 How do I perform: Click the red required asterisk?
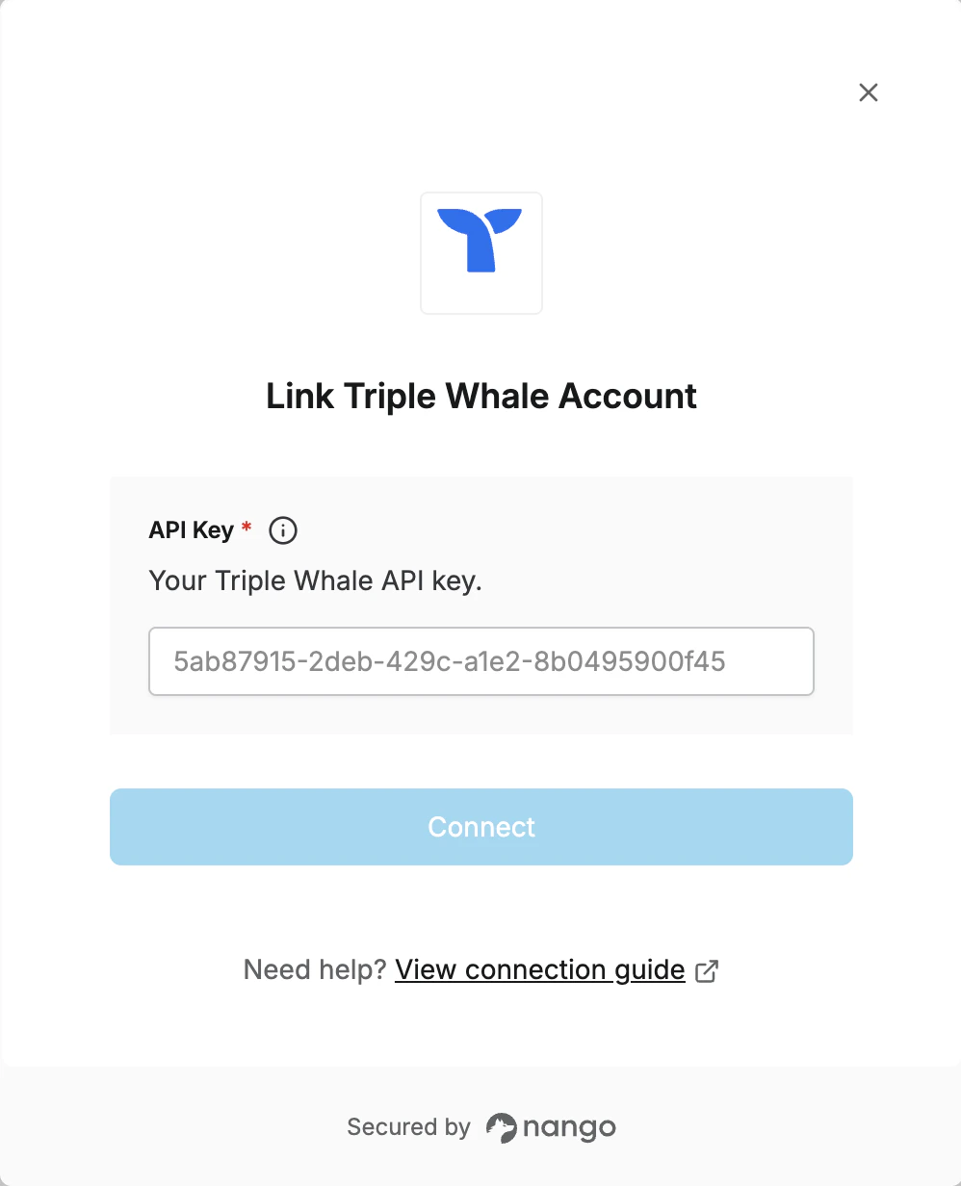[x=247, y=527]
